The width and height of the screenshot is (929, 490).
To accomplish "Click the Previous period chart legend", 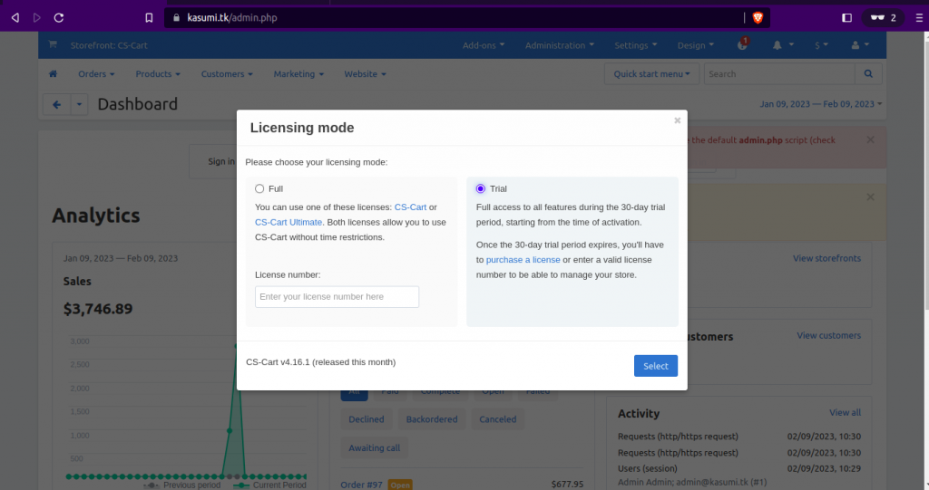I will coord(181,485).
